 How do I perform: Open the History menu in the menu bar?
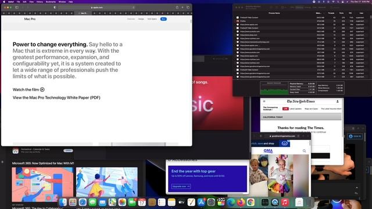click(x=40, y=2)
